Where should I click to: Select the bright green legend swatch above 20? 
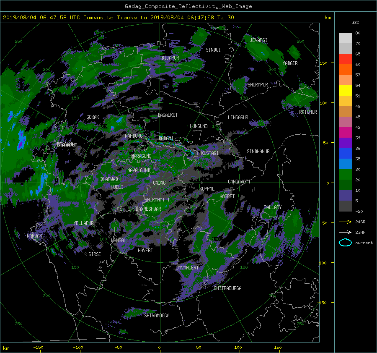345,175
